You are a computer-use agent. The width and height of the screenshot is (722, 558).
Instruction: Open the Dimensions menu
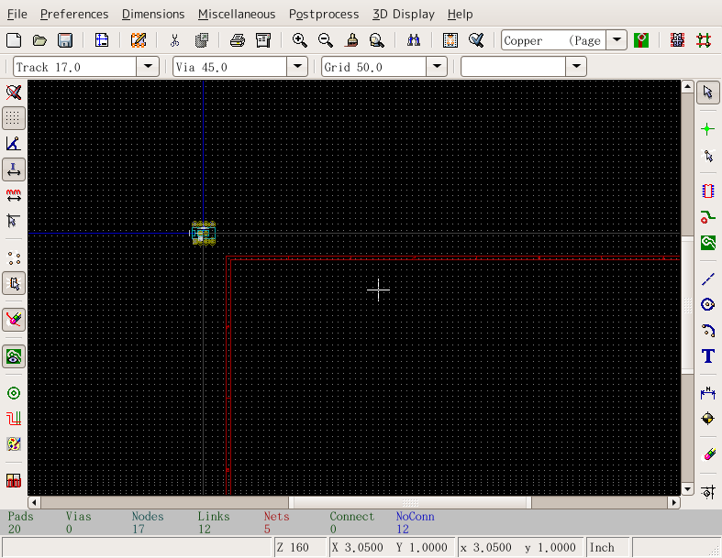[x=152, y=14]
